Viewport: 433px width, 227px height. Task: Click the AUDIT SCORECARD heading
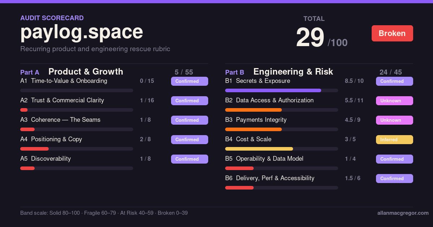[52, 18]
